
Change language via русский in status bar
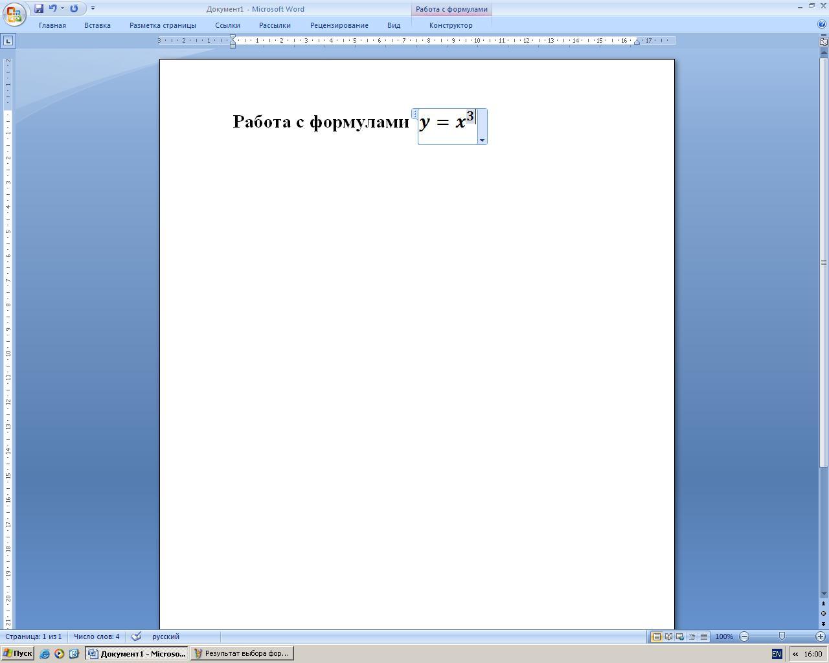pos(166,636)
